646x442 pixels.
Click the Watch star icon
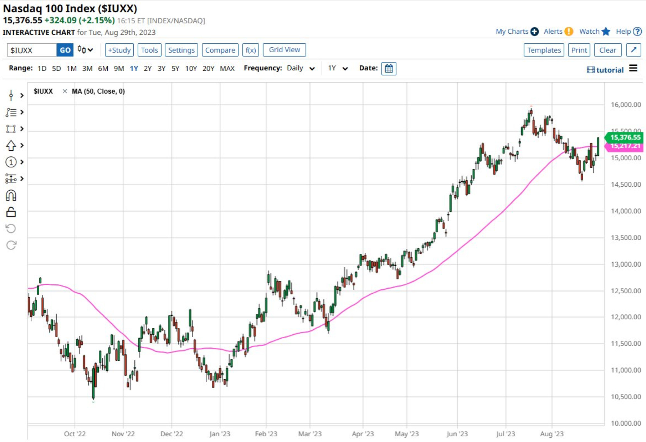606,31
